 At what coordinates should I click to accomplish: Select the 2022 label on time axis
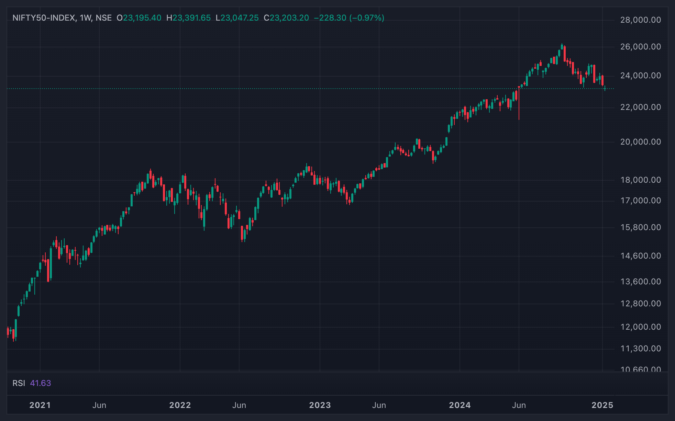(180, 405)
